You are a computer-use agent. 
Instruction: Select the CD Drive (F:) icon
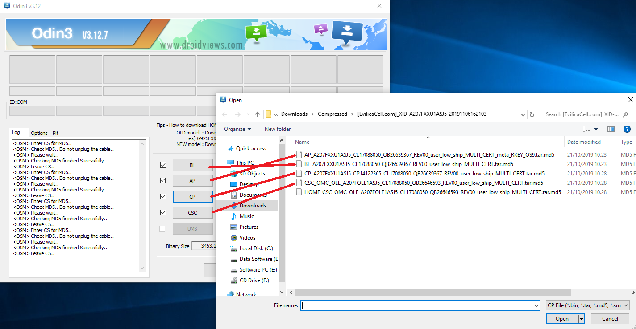pos(234,280)
